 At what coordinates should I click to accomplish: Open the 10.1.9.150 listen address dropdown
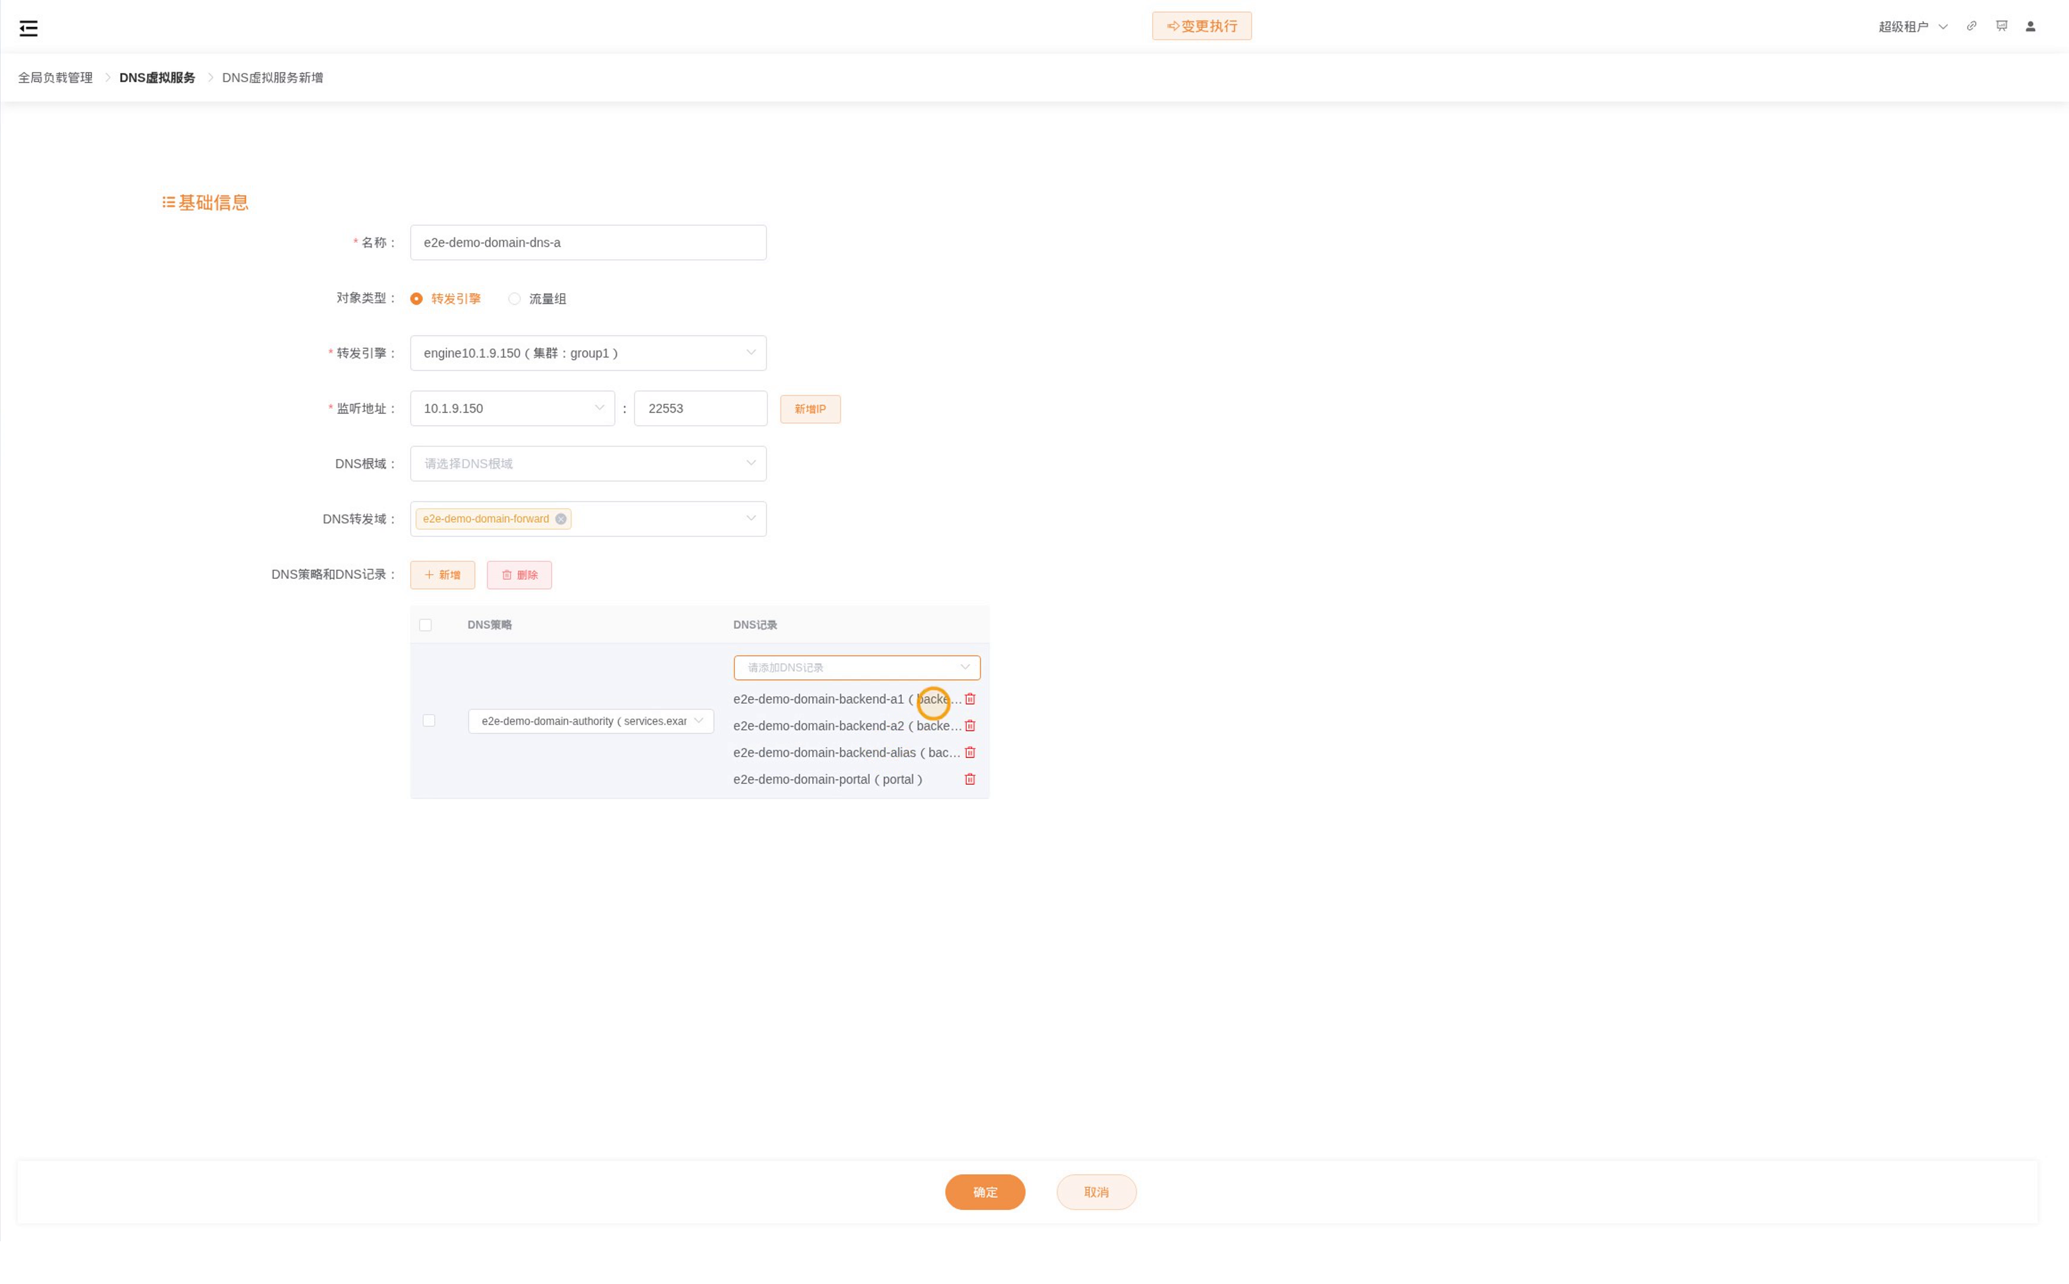(x=512, y=408)
